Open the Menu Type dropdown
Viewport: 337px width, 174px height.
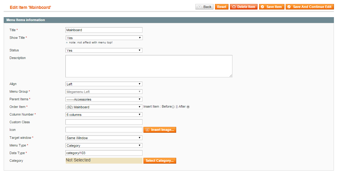[x=104, y=146]
